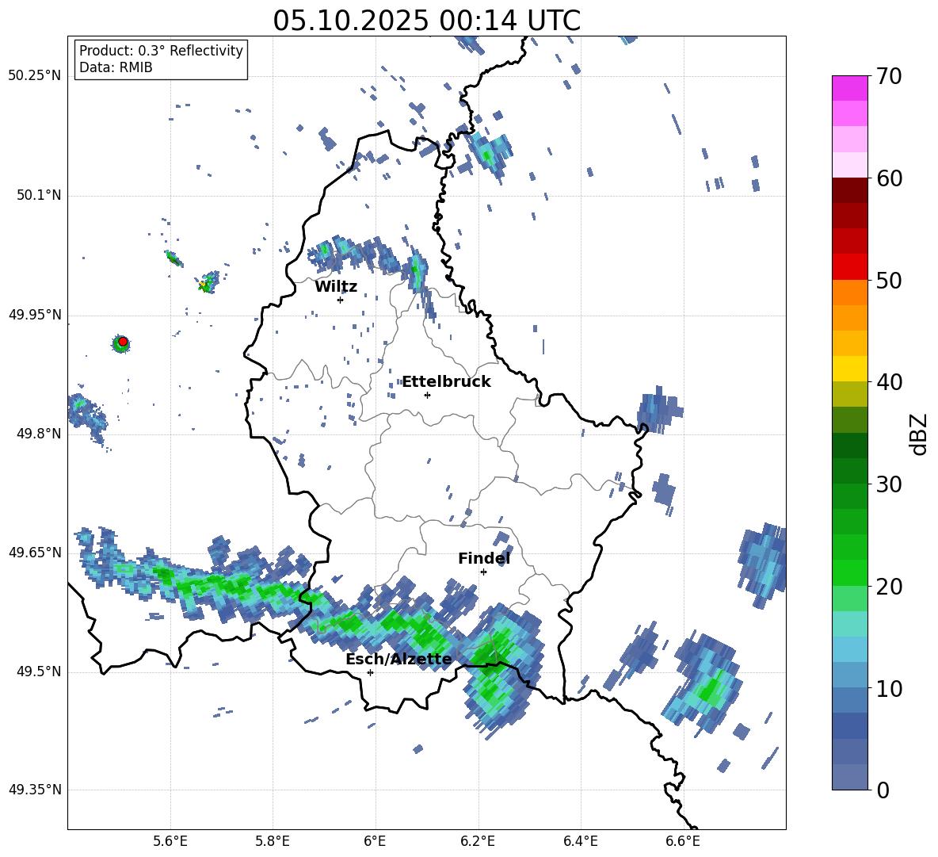Click the 49.5°N latitude label
This screenshot has height=857, width=938.
[x=38, y=671]
